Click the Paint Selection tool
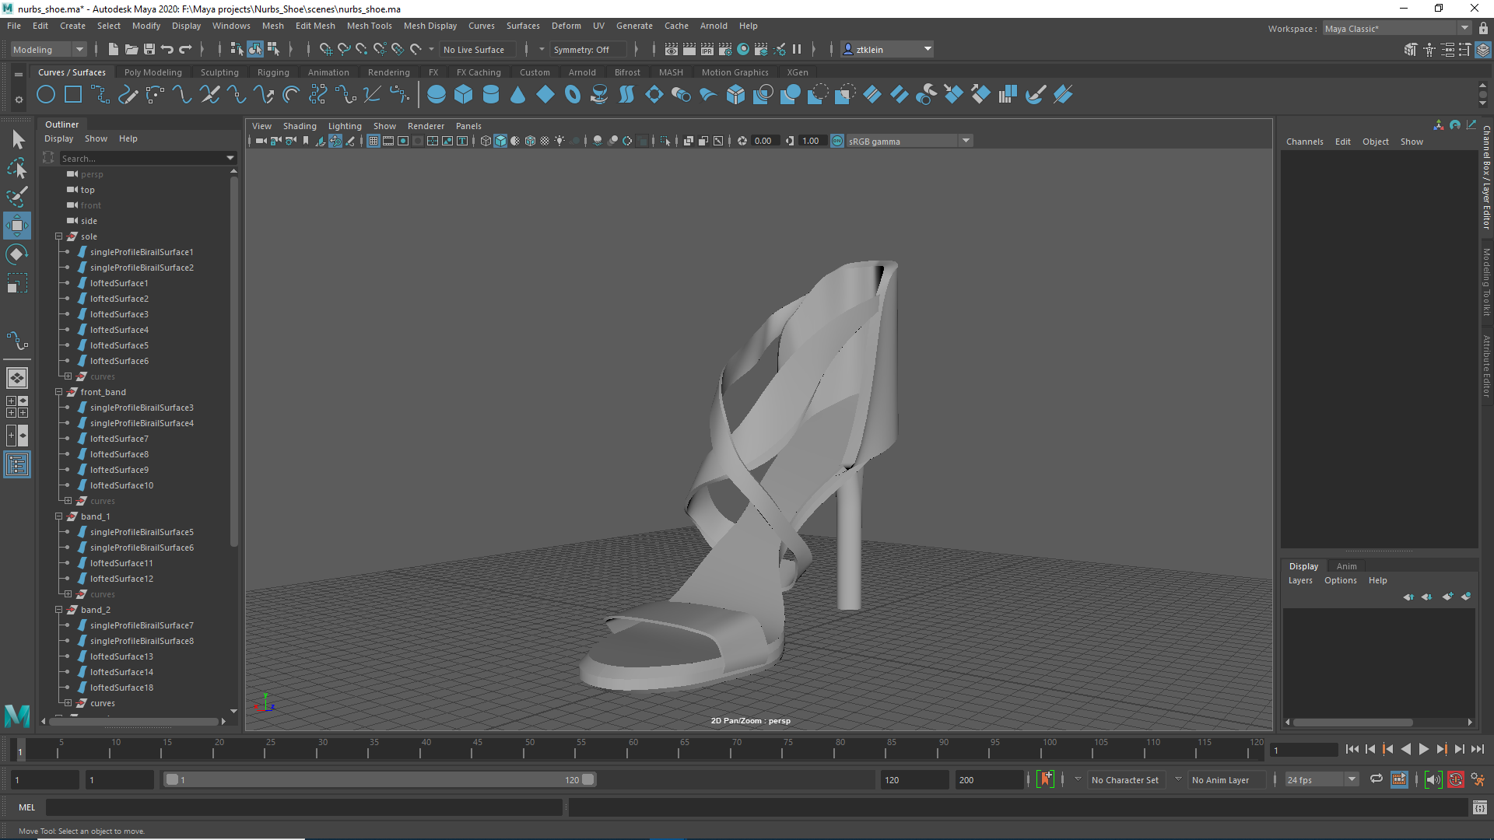The image size is (1494, 840). click(x=16, y=196)
